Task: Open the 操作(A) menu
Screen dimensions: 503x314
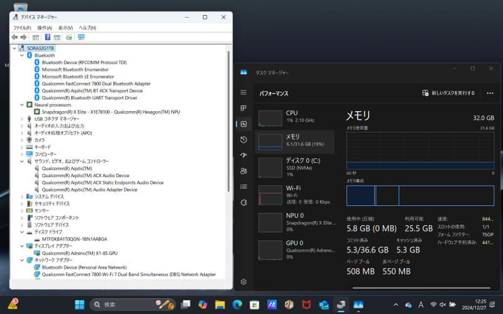Action: point(45,28)
